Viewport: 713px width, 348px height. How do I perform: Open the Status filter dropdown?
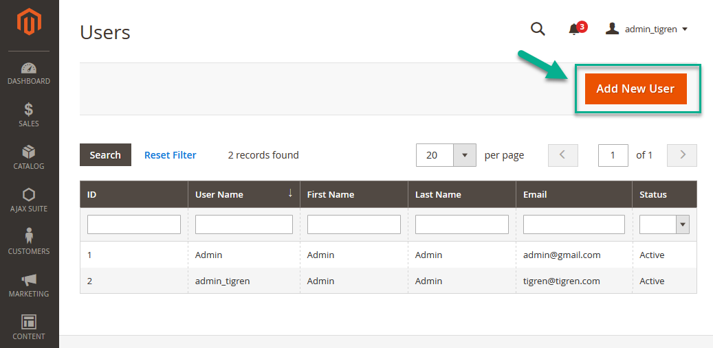click(682, 224)
